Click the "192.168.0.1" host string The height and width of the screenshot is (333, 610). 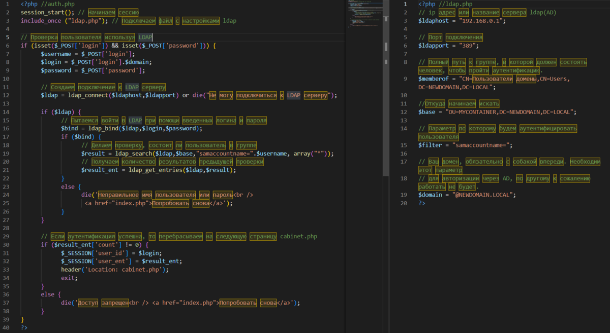pos(480,21)
